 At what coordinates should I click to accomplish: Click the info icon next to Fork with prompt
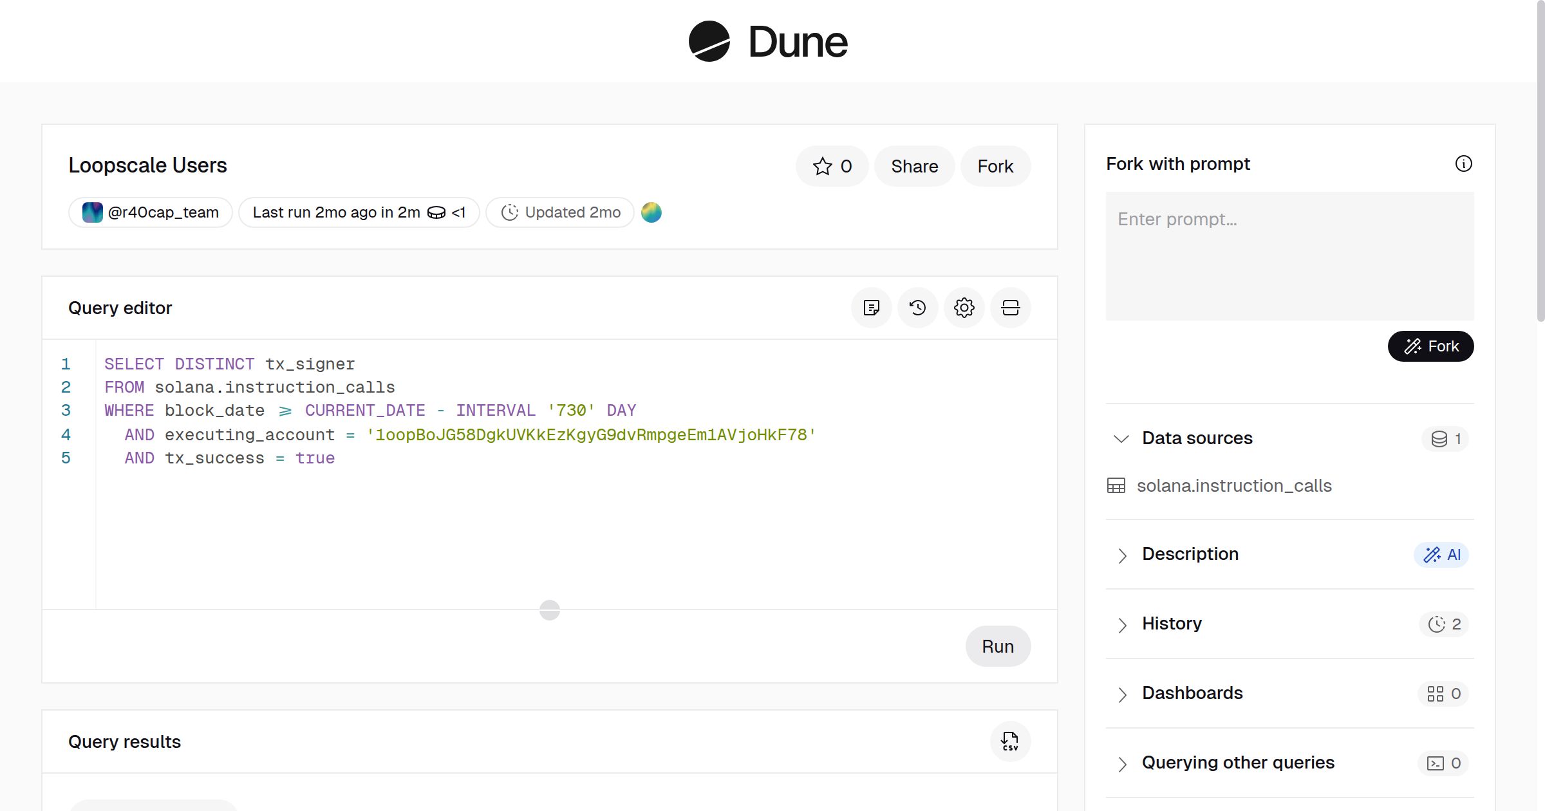(x=1464, y=164)
